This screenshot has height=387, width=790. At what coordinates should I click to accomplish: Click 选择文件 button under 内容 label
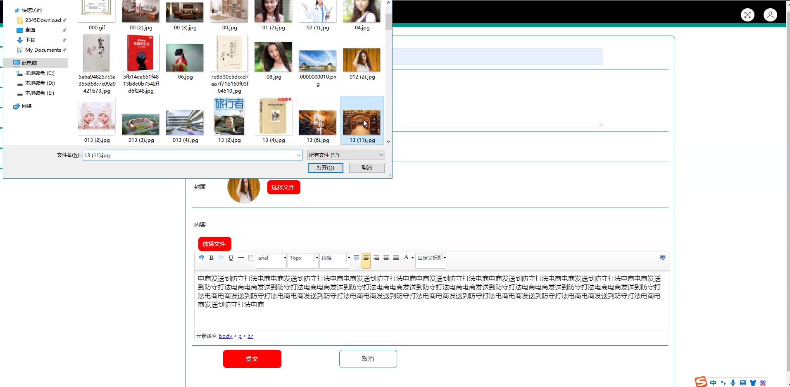214,244
